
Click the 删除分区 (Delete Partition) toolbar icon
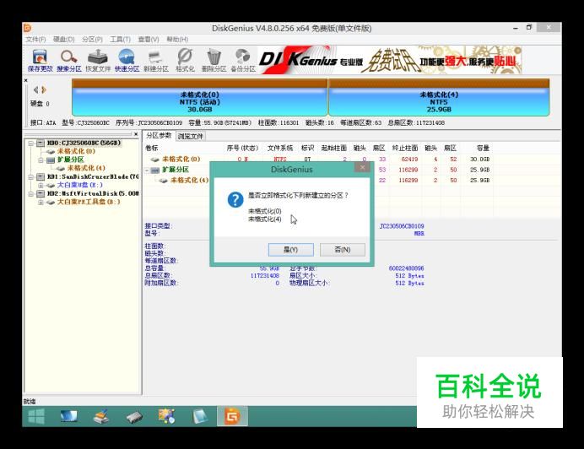click(214, 60)
